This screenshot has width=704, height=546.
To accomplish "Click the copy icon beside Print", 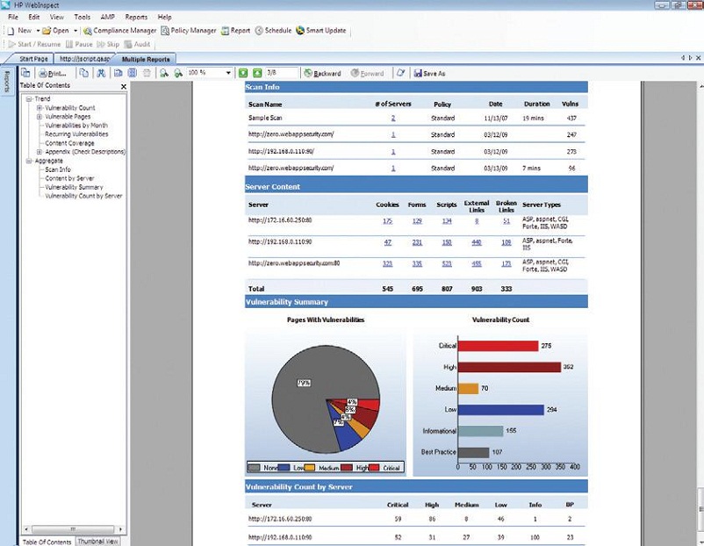I will [84, 73].
